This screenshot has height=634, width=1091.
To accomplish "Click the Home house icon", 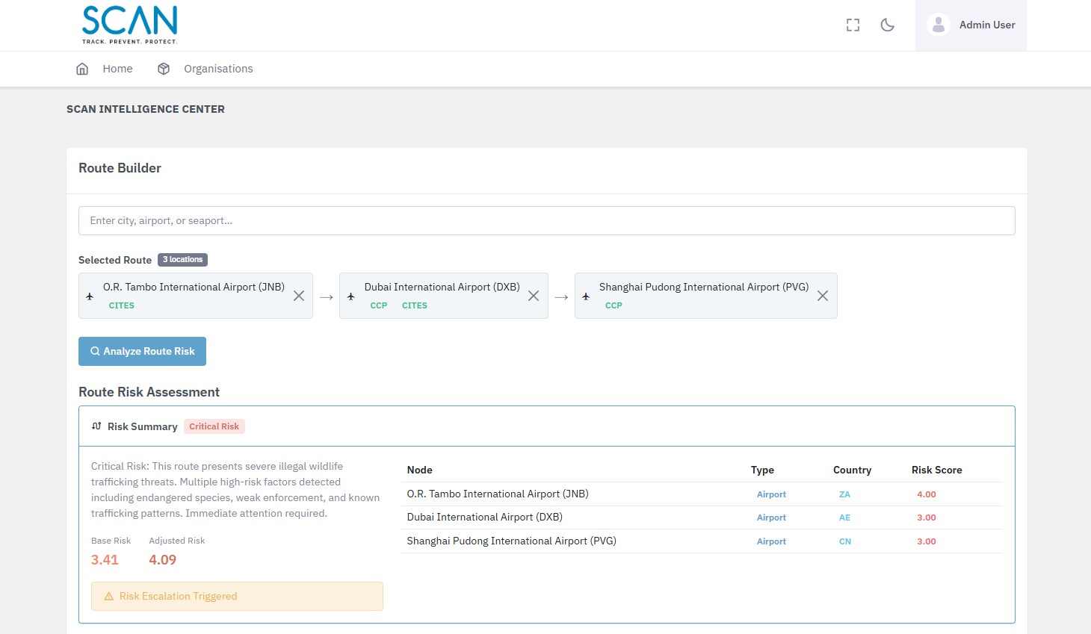I will coord(82,69).
